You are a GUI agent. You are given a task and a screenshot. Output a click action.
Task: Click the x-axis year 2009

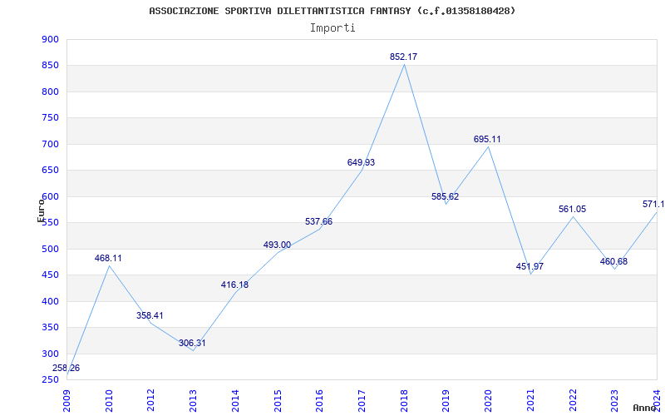click(66, 401)
